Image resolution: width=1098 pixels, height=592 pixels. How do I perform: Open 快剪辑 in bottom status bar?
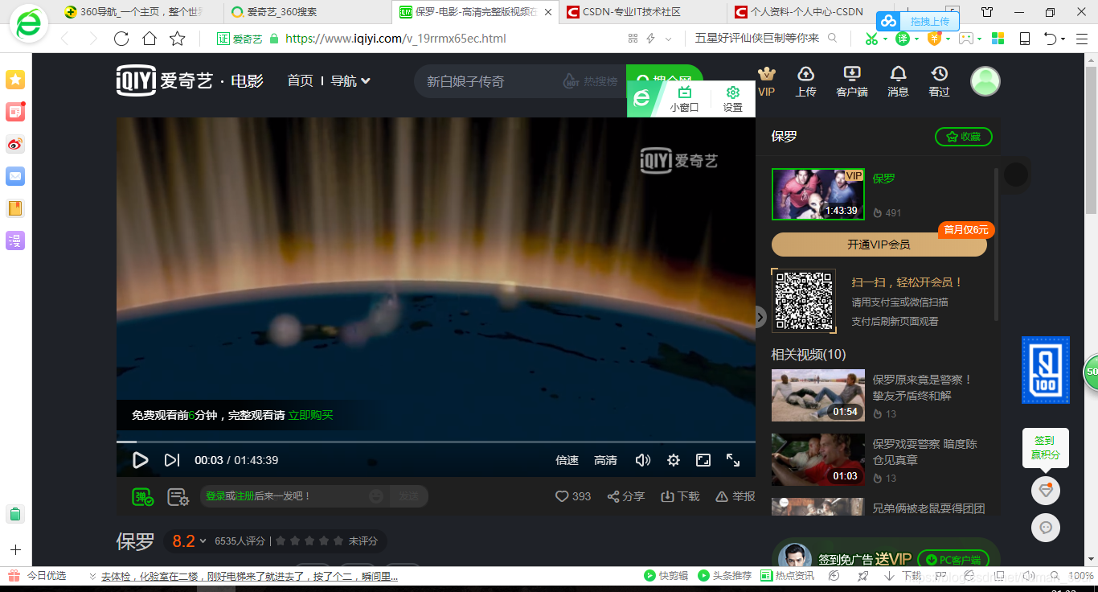pos(666,576)
